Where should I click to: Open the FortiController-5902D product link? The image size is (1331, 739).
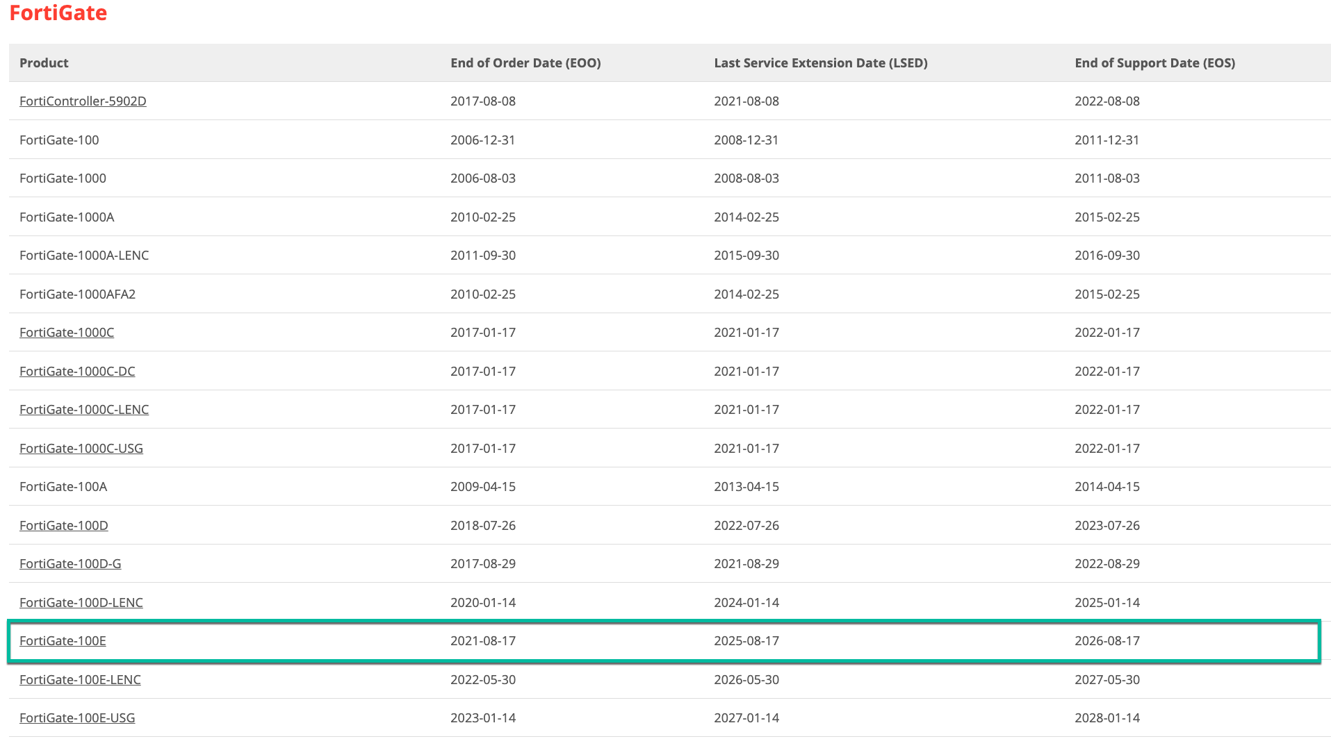pyautogui.click(x=83, y=101)
